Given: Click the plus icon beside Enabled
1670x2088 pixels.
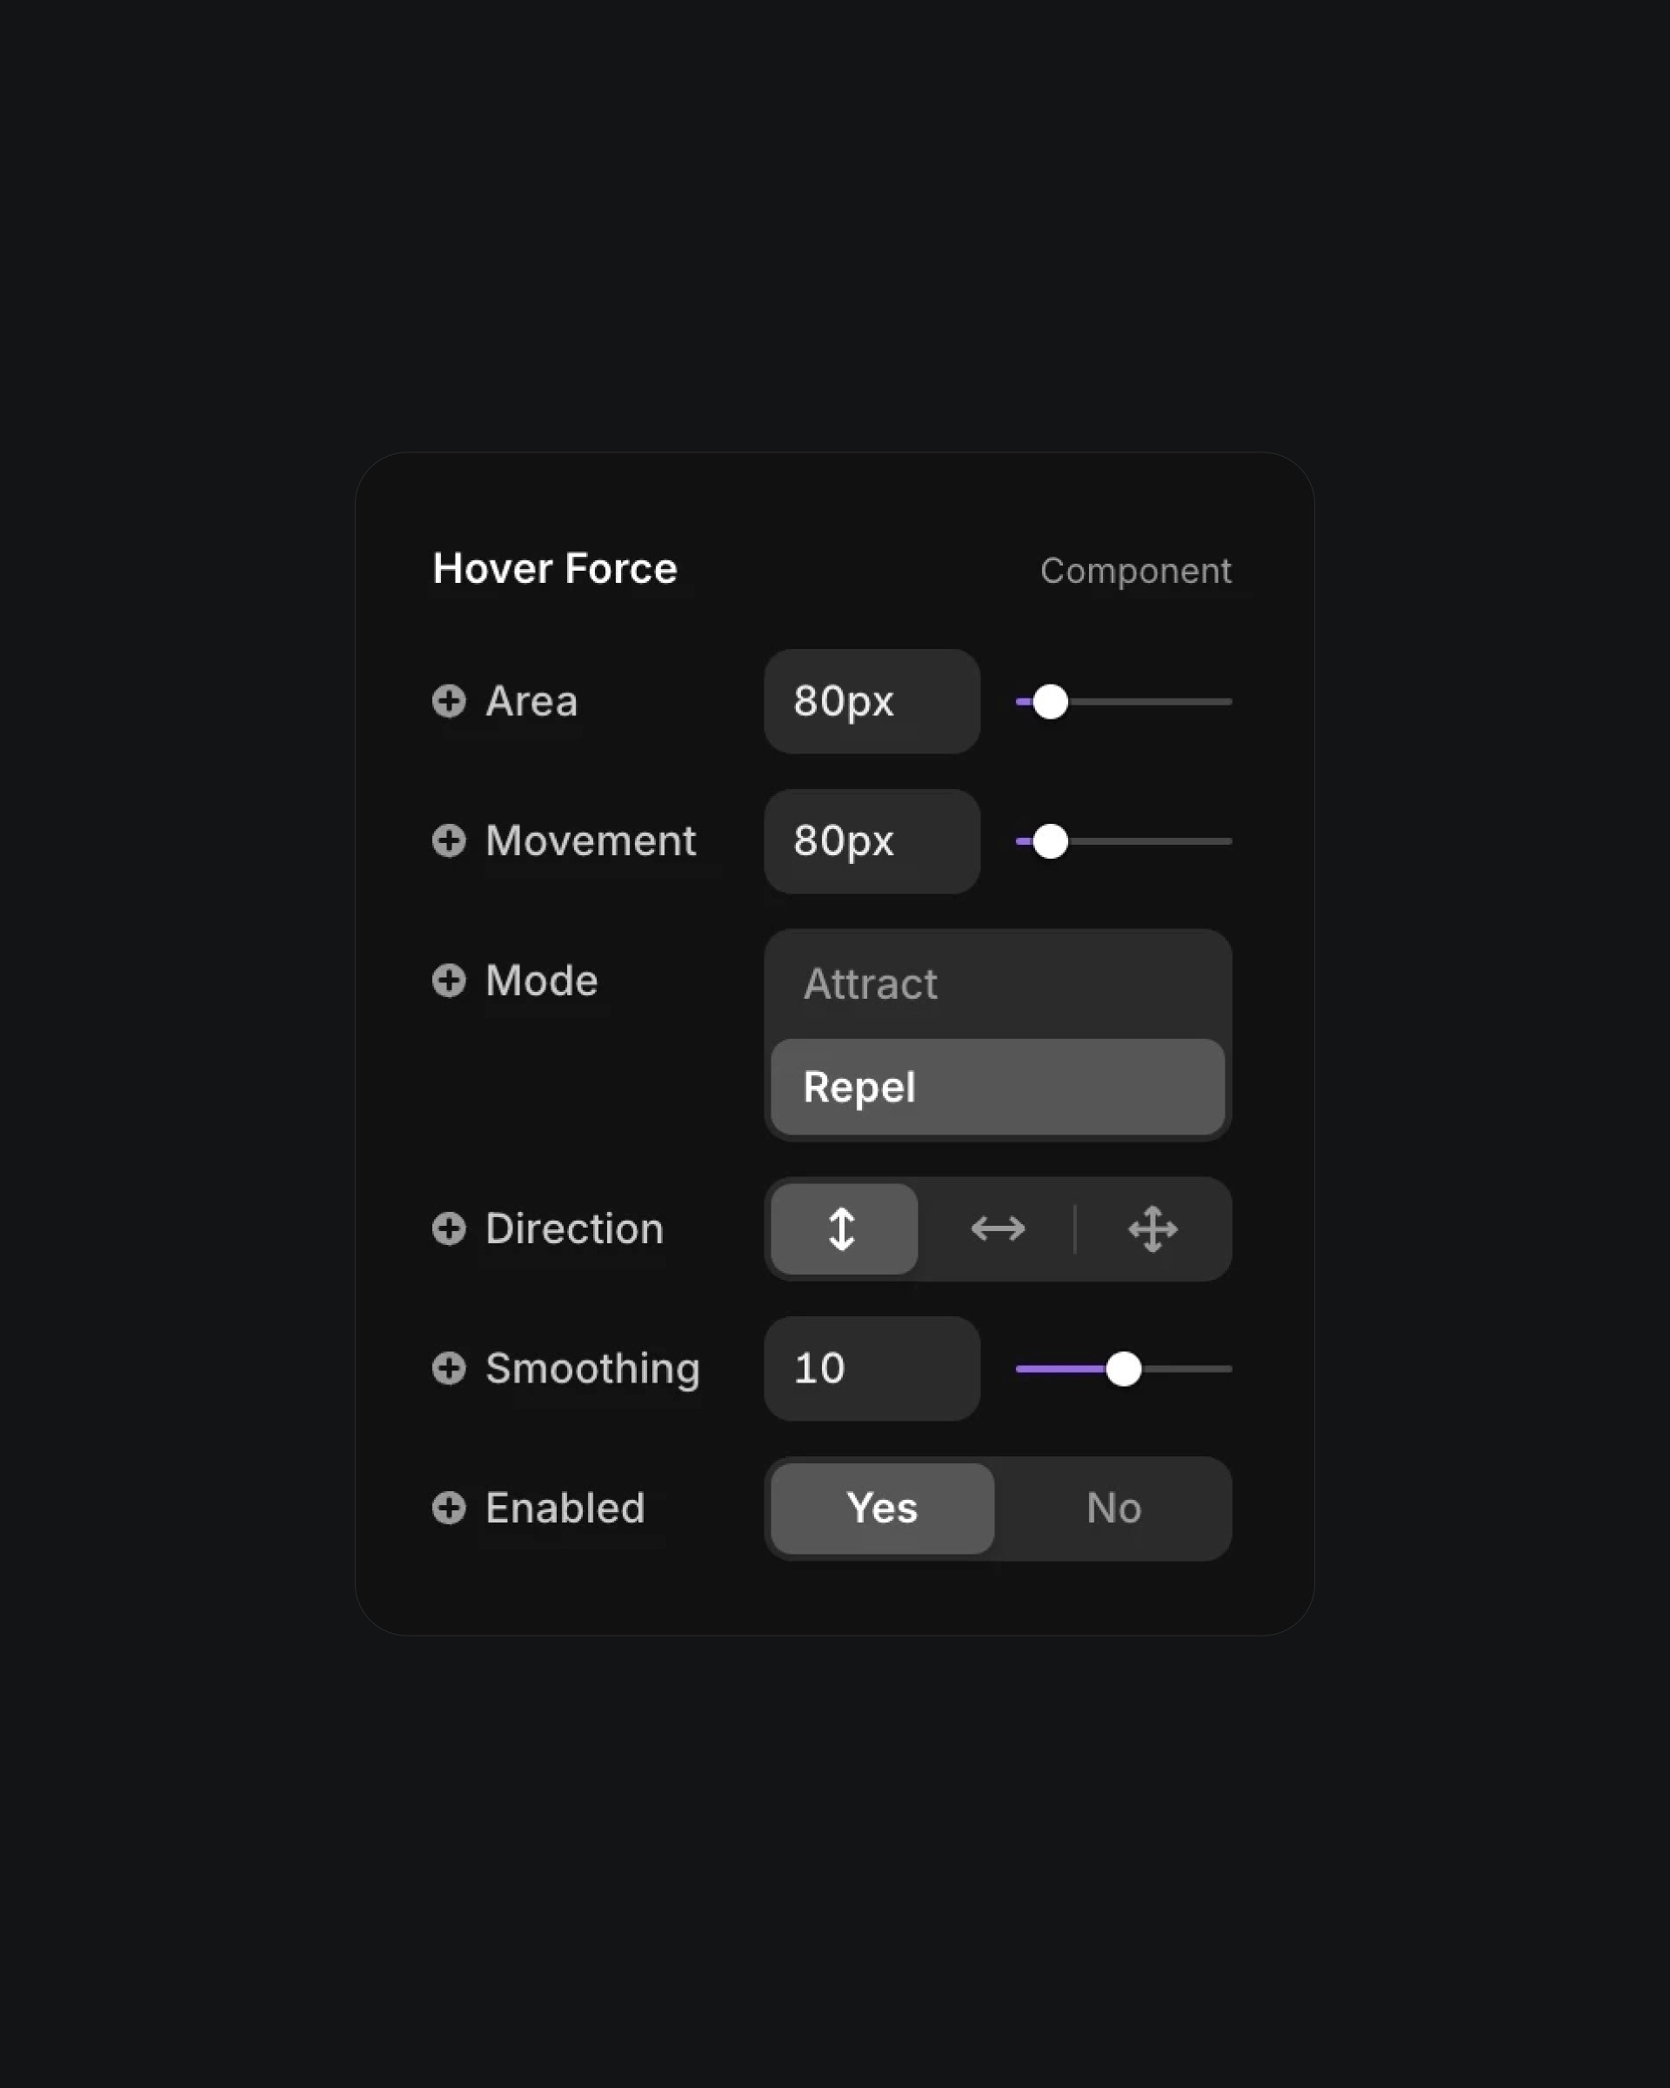Looking at the screenshot, I should point(448,1508).
